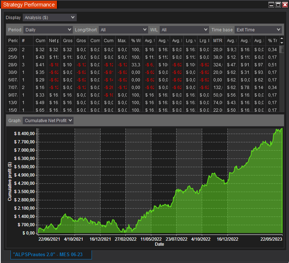Select the 22/0 period row cell

13,50
